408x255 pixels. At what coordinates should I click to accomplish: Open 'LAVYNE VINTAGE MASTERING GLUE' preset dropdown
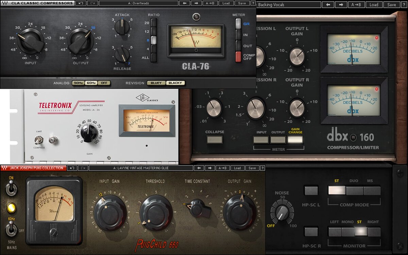141,168
